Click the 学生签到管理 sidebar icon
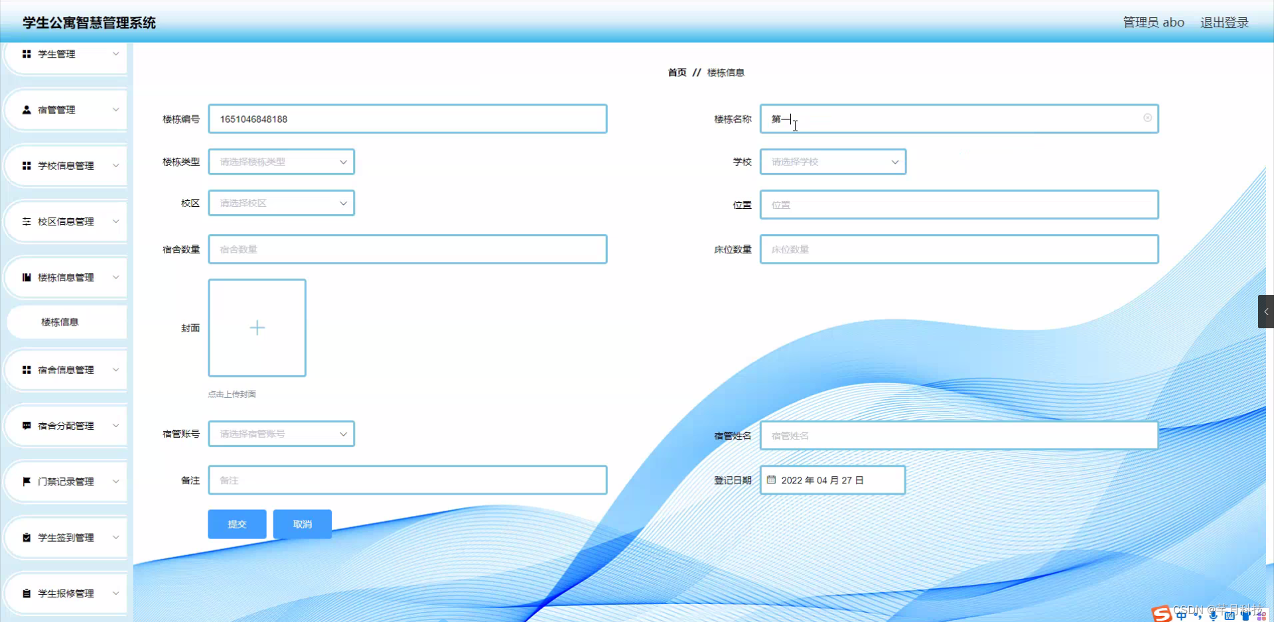1274x622 pixels. tap(27, 537)
